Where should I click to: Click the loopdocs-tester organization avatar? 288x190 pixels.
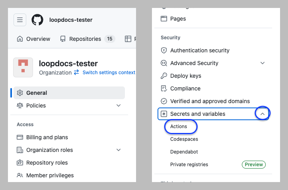23,67
